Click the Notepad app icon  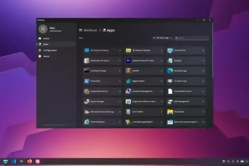[170, 61]
